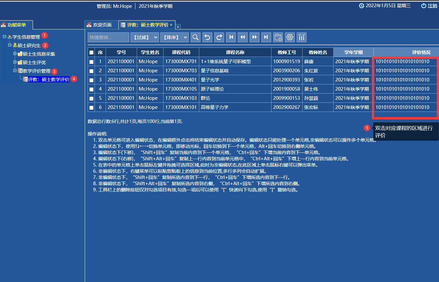The image size is (439, 282).
Task: Close the 评教：硕士教学评价 tab with its x
Action: click(171, 25)
